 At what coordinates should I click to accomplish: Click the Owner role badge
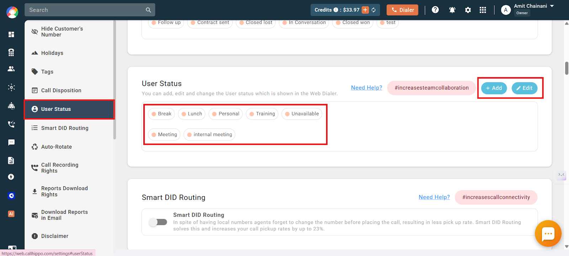click(x=522, y=13)
